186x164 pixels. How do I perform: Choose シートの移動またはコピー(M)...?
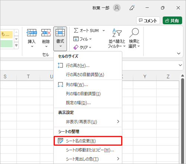coord(88,150)
